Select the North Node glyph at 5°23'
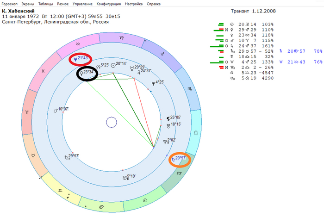 (x=98, y=67)
